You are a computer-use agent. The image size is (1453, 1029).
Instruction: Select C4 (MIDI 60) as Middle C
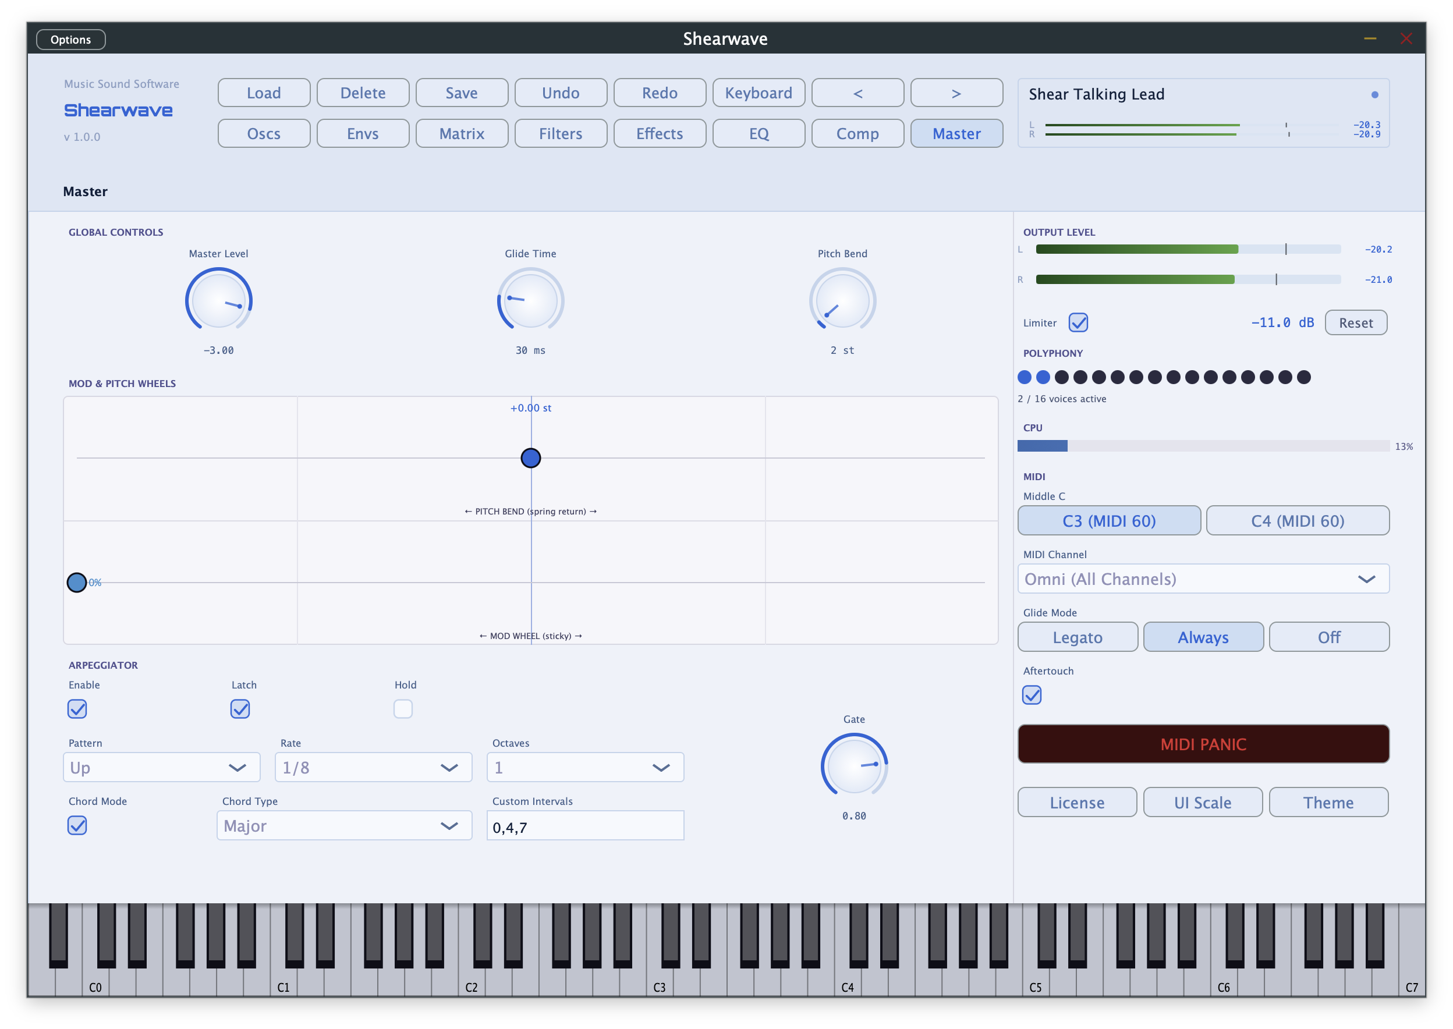1297,520
